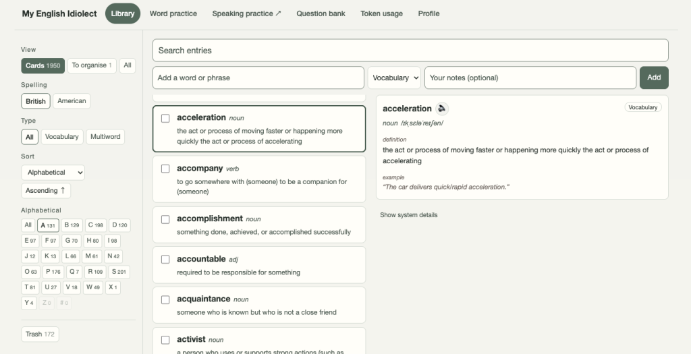Open the Question bank tab
Image resolution: width=691 pixels, height=354 pixels.
pos(321,13)
